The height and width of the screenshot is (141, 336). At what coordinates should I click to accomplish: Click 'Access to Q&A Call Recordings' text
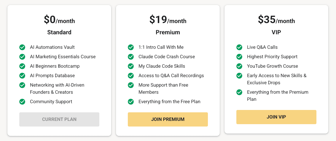click(171, 76)
